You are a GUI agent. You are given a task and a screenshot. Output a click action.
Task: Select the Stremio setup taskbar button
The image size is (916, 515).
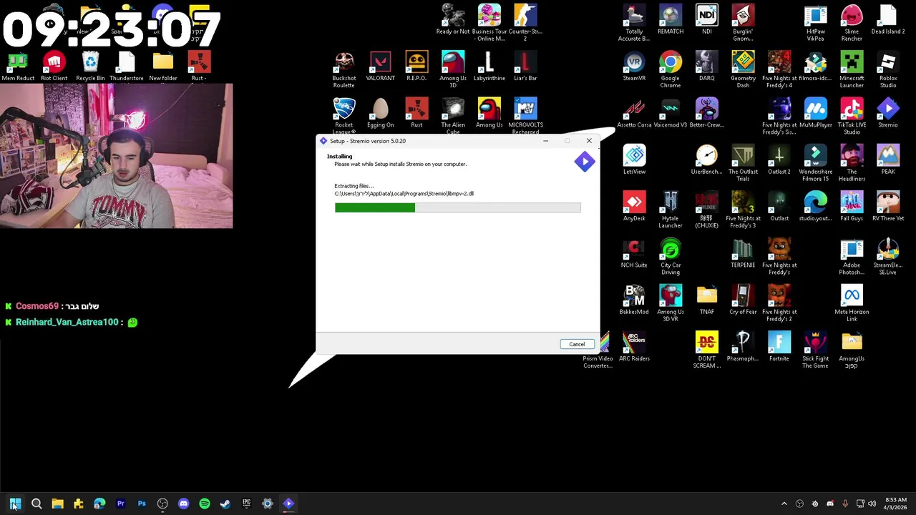coord(288,504)
